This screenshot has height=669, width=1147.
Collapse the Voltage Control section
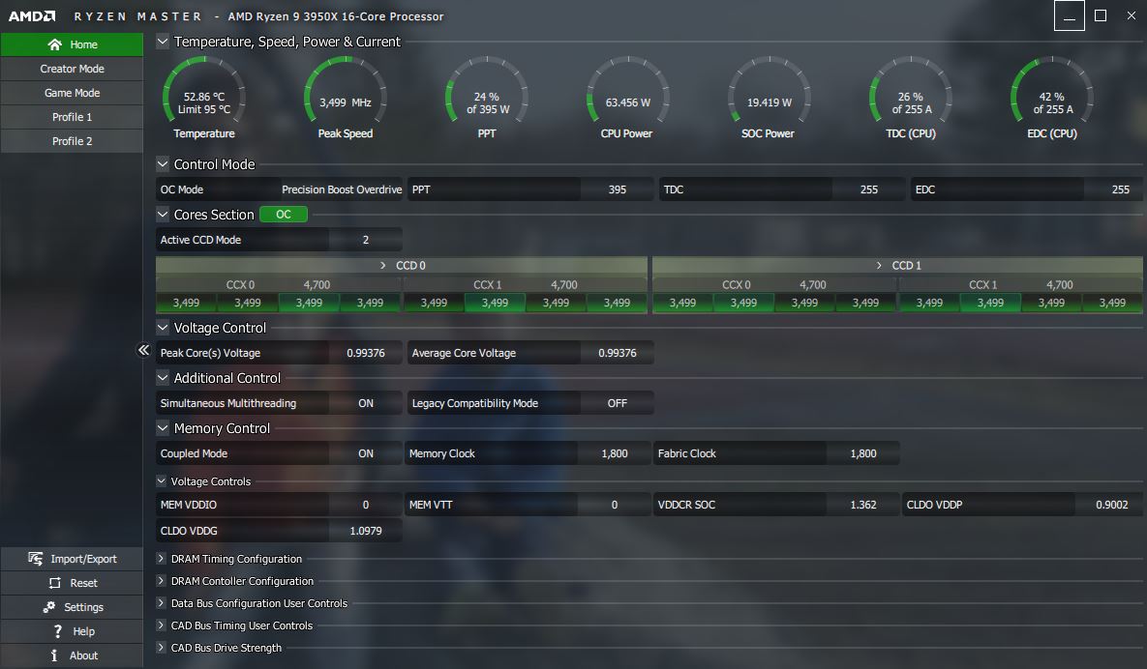(163, 328)
